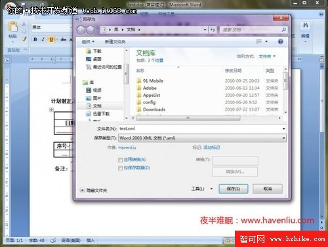Select the 库 node in the navigation pane
This screenshot has width=328, height=247.
coord(89,83)
